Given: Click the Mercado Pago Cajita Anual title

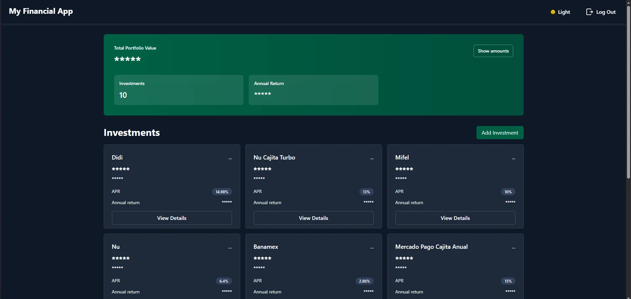Looking at the screenshot, I should click(x=431, y=247).
